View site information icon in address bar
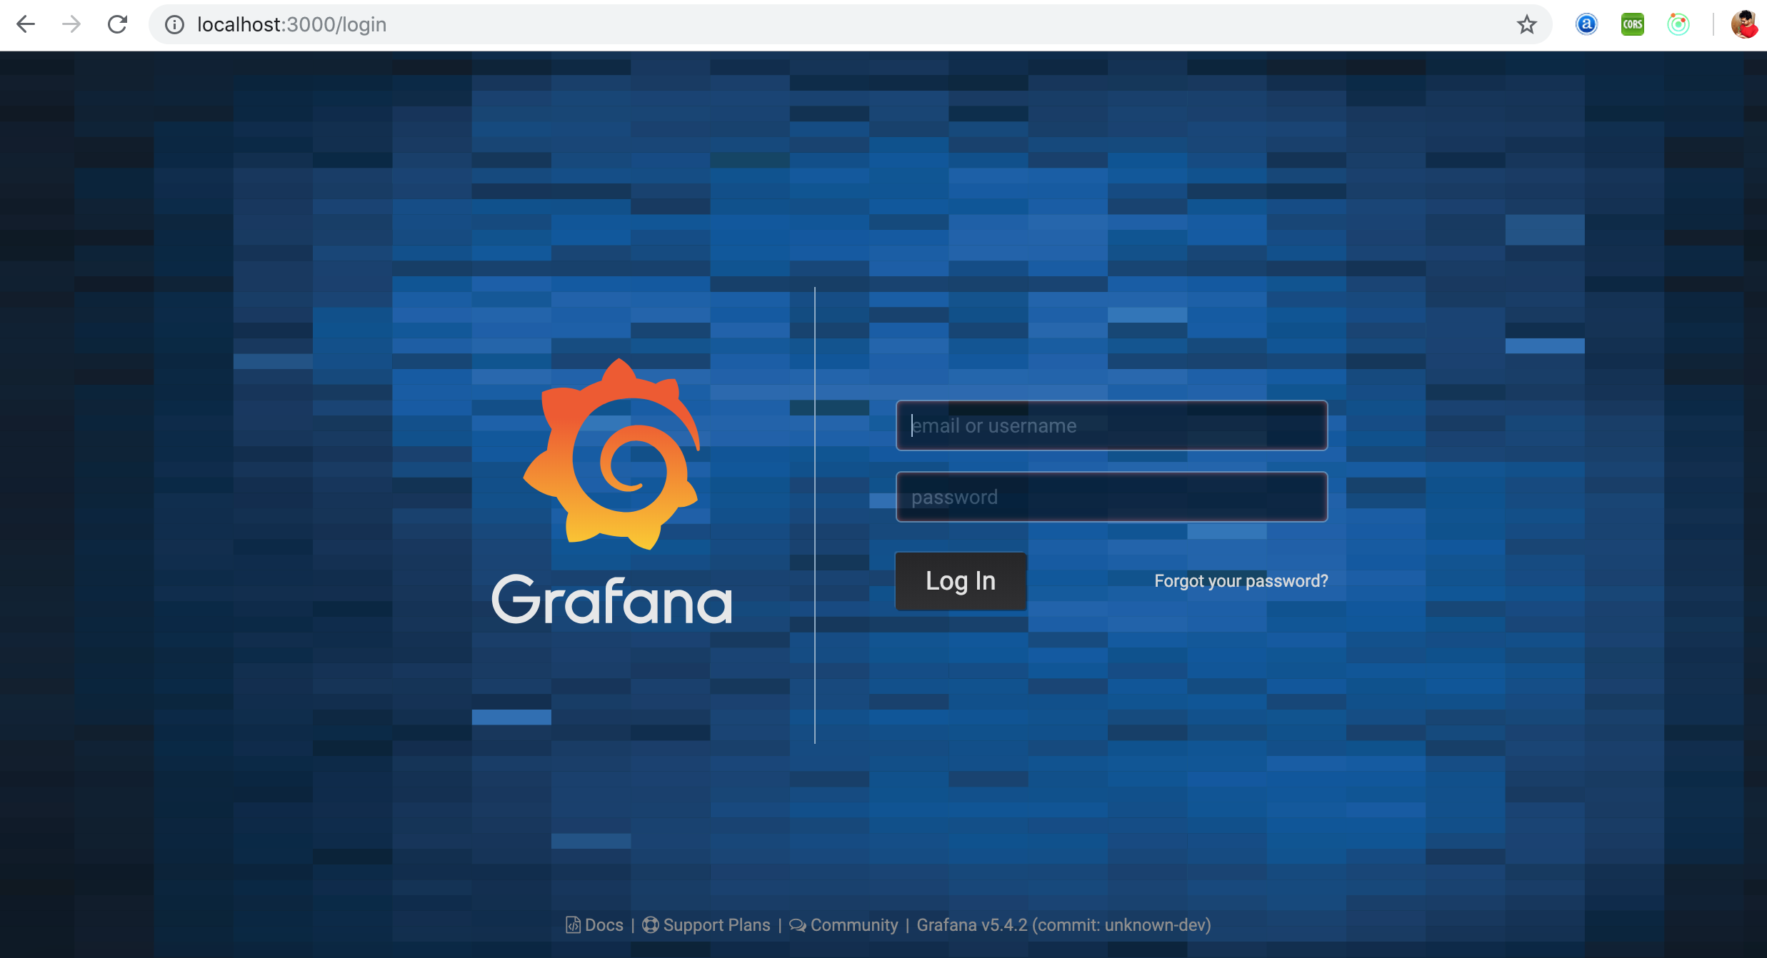 tap(174, 25)
